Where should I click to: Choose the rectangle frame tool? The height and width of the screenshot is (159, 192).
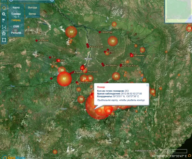point(4,40)
